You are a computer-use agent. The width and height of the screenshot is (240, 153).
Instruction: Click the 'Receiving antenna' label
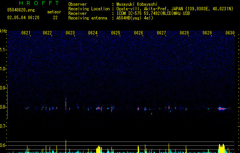(x=88, y=18)
